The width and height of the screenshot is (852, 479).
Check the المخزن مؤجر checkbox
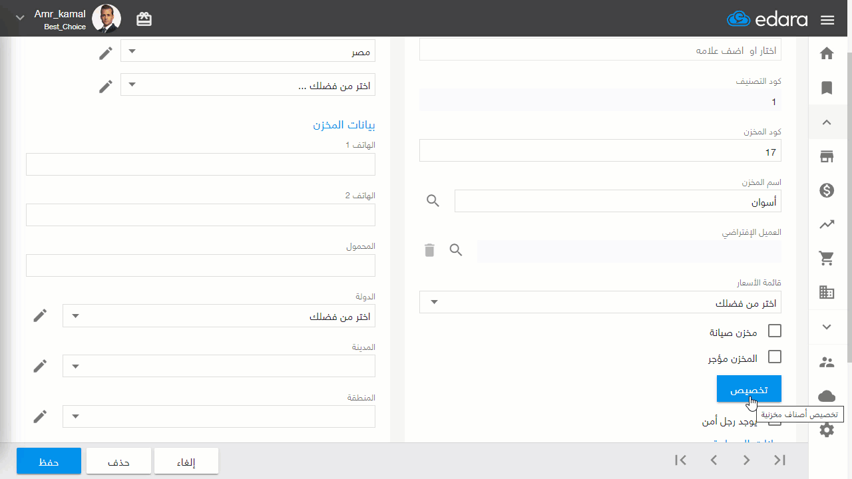coord(775,357)
